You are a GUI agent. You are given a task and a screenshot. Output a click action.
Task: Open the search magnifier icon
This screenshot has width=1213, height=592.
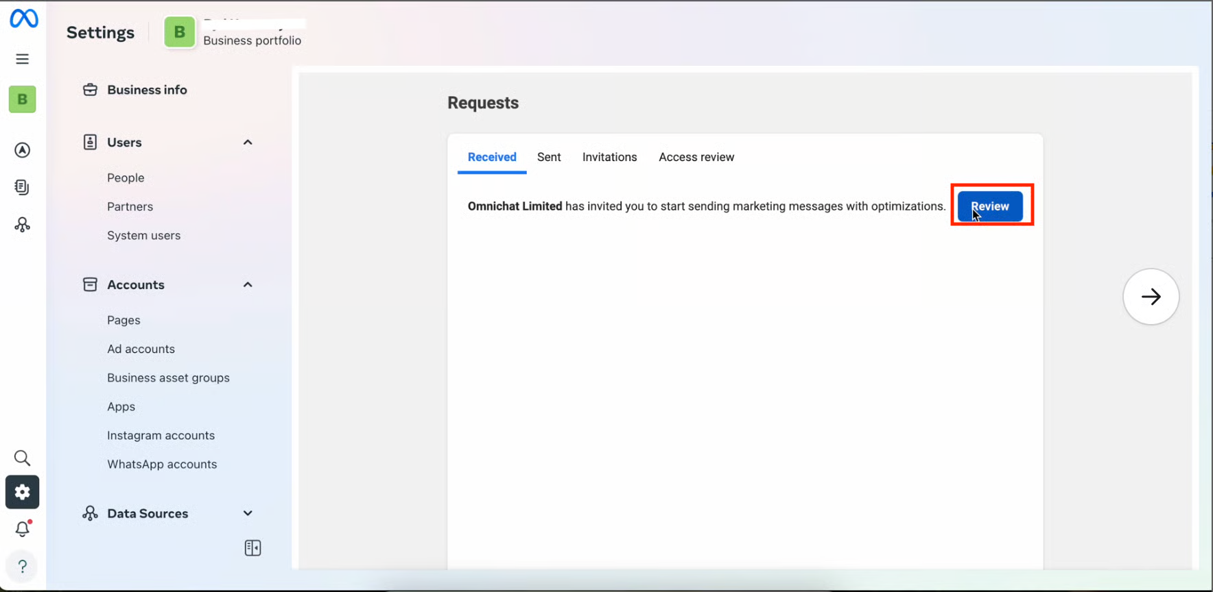[23, 458]
